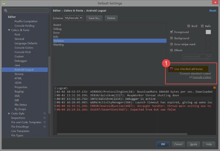Select Console Colors in the settings tree
Viewport: 220px width, 151px height.
(x=24, y=48)
